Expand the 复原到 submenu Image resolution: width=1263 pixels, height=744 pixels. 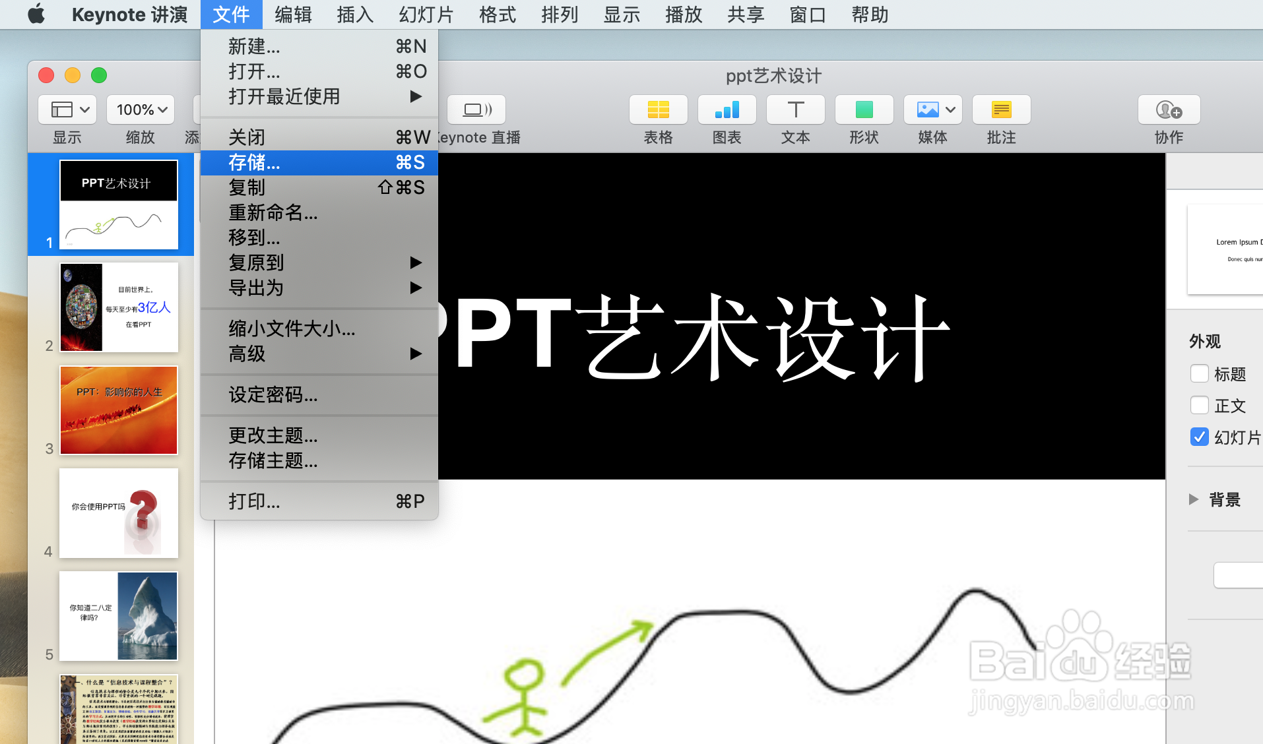pos(319,263)
